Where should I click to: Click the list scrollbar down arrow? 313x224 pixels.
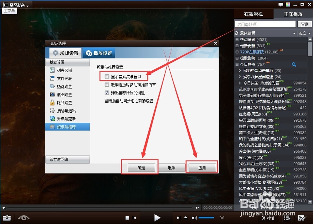tap(310, 202)
